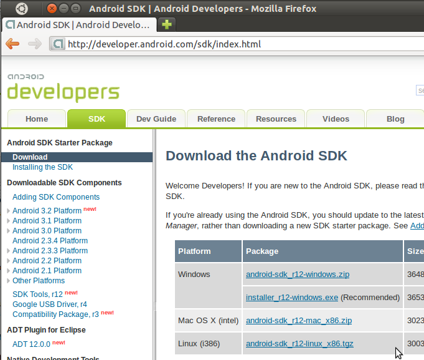Click ADT Plugin for Eclipse heading
Screen dimensions: 424x360
click(46, 330)
